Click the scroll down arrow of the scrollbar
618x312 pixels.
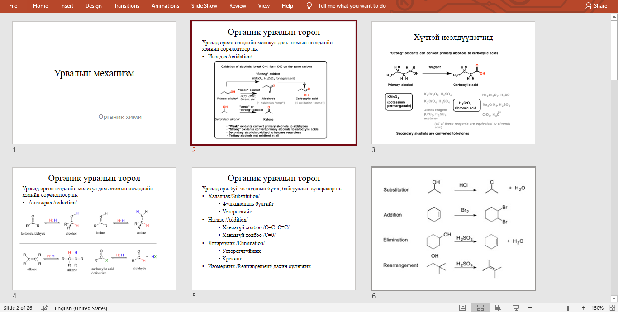614,298
